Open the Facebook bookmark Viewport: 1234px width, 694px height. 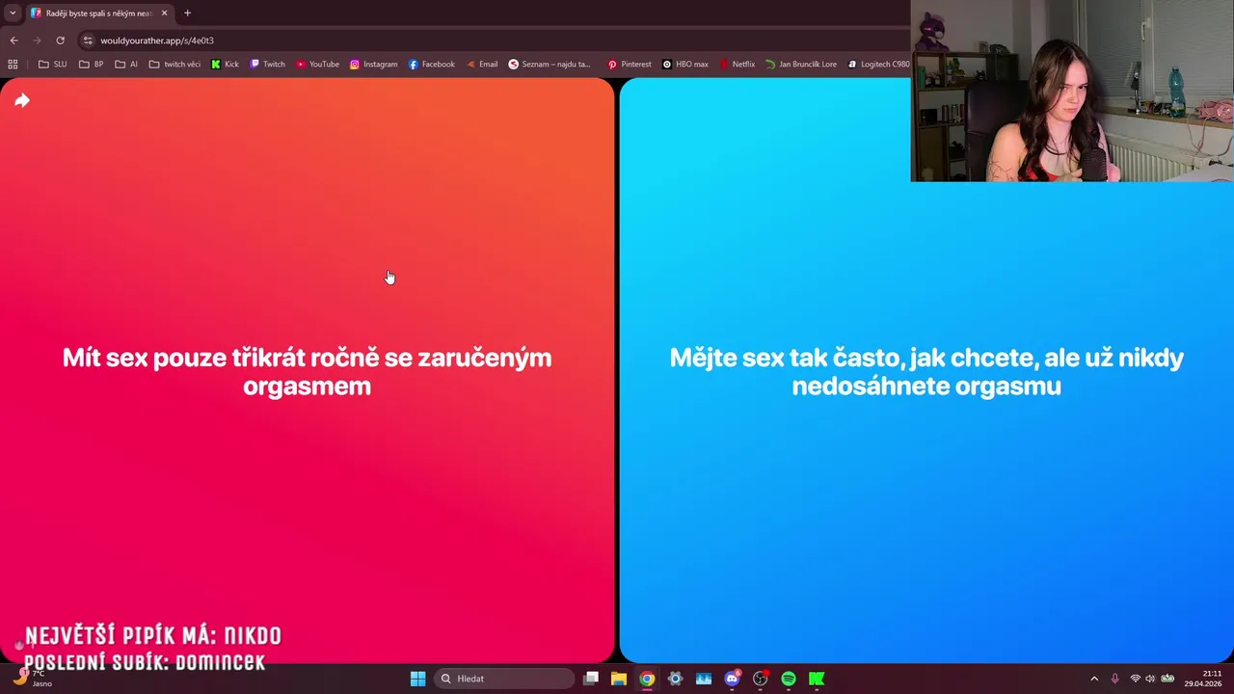[431, 65]
